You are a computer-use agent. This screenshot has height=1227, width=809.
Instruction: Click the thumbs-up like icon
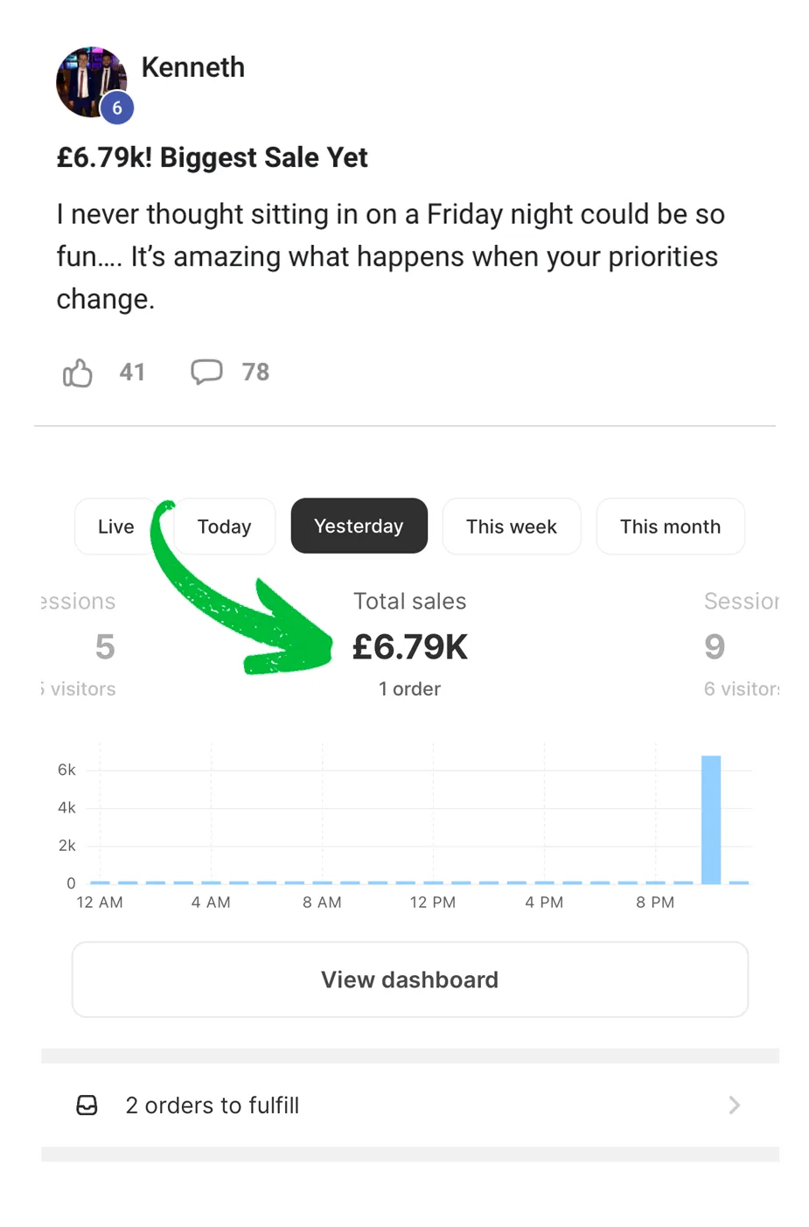coord(77,373)
